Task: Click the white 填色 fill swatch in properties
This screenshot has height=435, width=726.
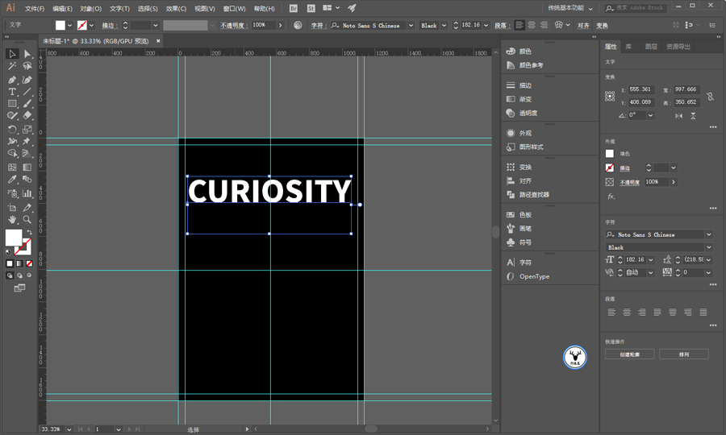Action: pyautogui.click(x=610, y=154)
